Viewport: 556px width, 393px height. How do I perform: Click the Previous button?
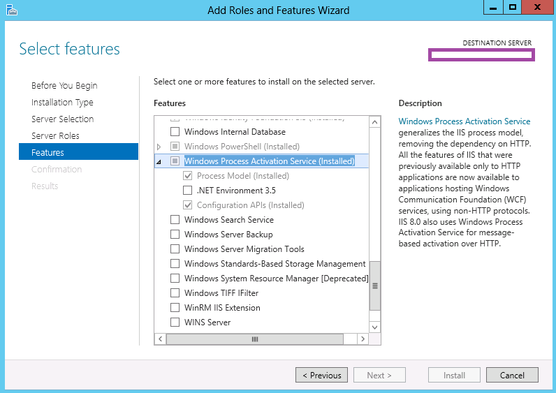pos(321,375)
